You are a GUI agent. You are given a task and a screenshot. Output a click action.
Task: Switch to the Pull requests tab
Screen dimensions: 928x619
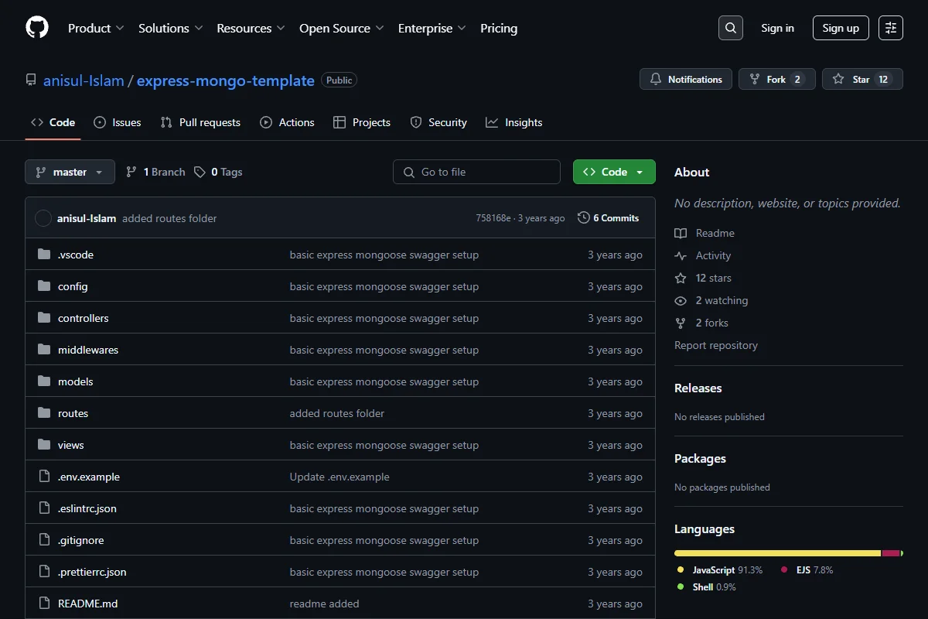point(200,122)
